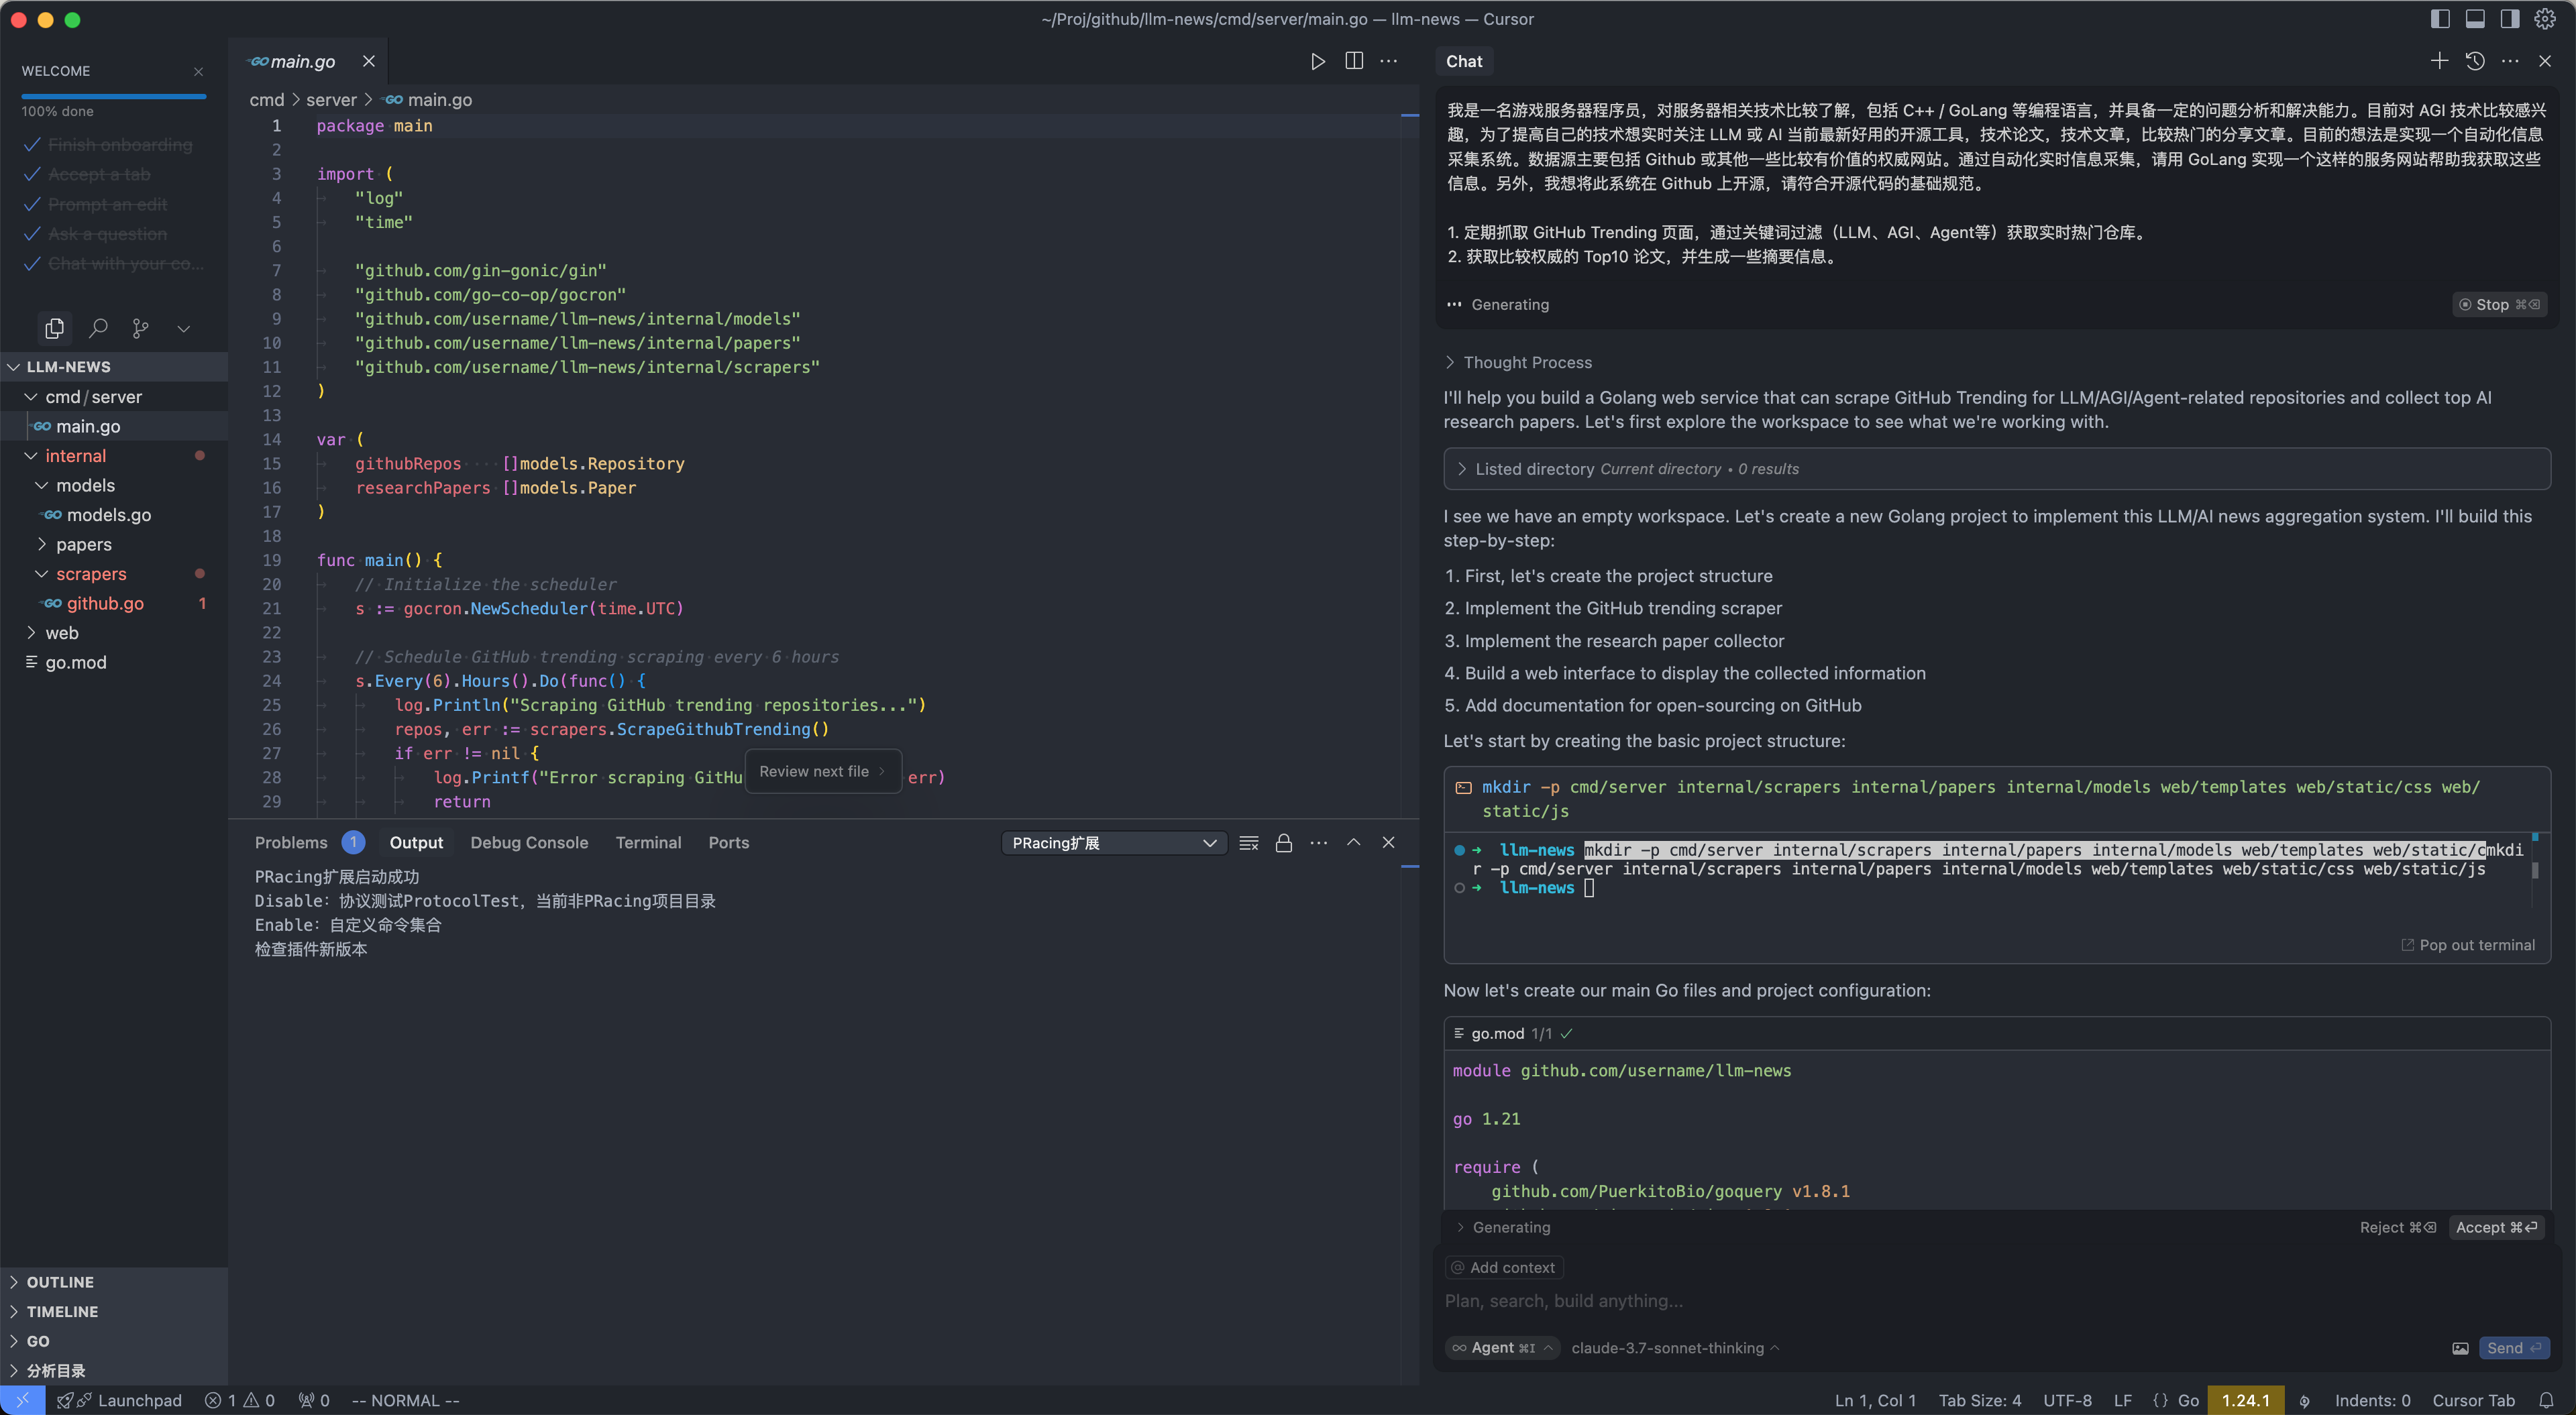2576x1415 pixels.
Task: Expand Thought Process section
Action: coord(1518,362)
